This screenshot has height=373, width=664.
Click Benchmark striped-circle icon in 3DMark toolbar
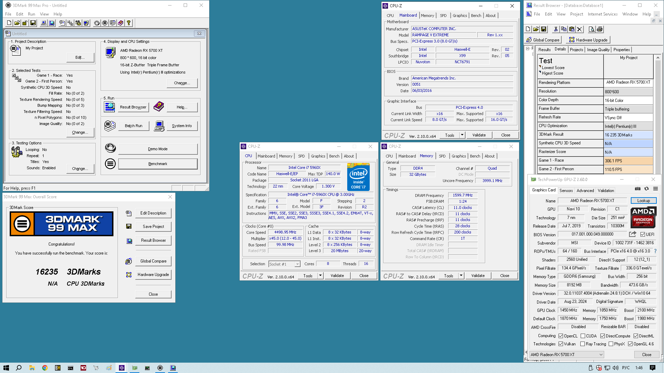coord(105,23)
